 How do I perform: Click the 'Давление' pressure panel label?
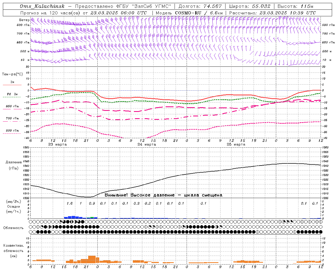click(14, 162)
